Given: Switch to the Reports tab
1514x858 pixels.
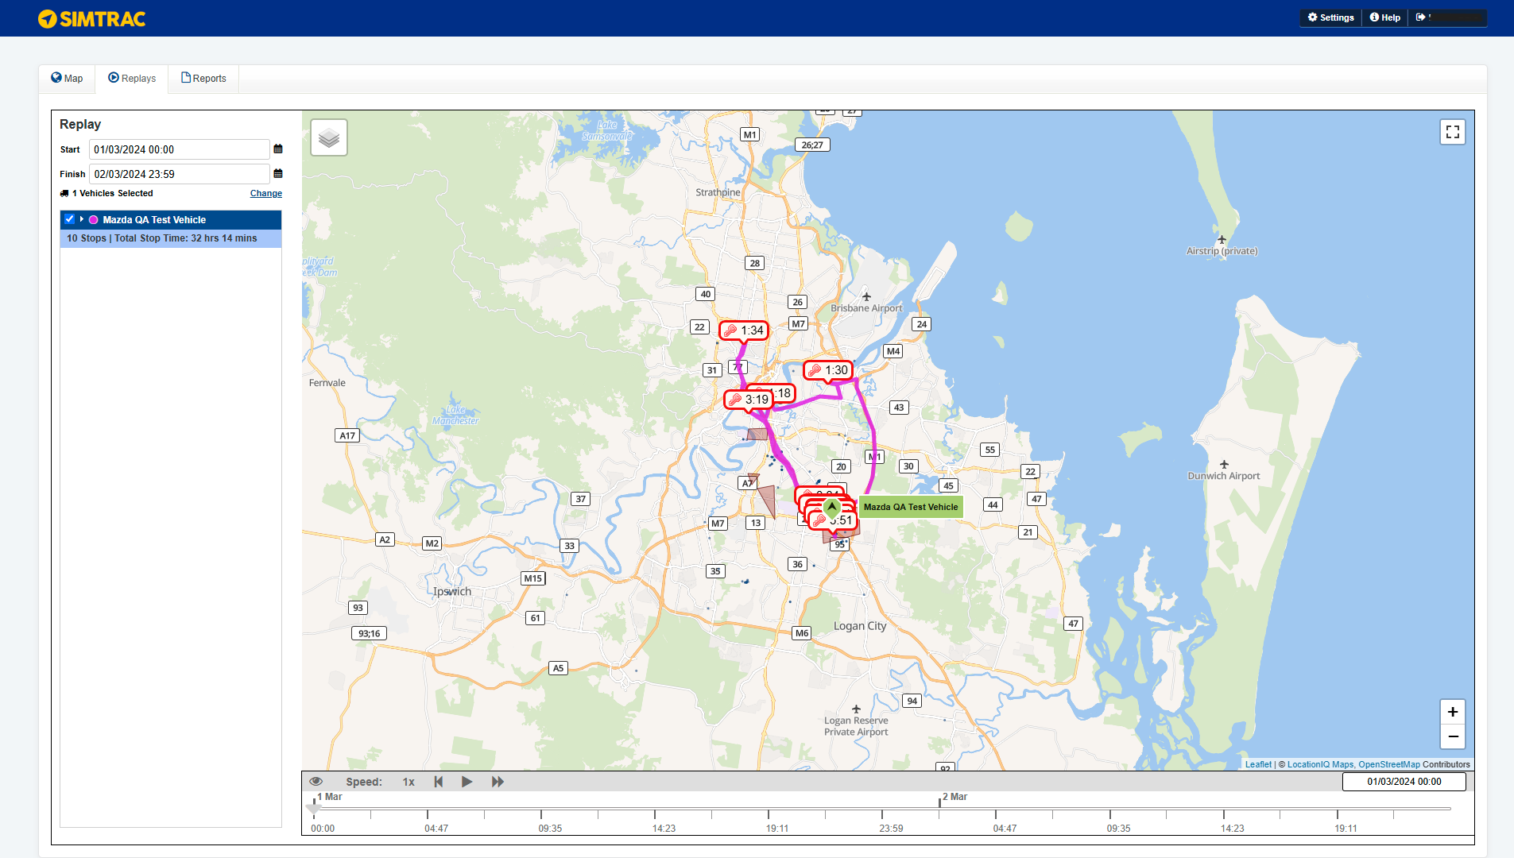Looking at the screenshot, I should (203, 79).
